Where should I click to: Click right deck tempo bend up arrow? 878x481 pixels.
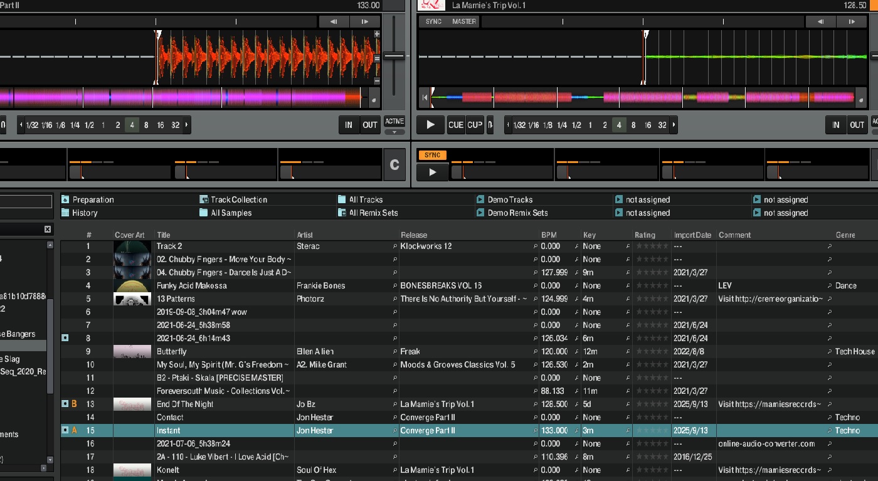tap(851, 21)
